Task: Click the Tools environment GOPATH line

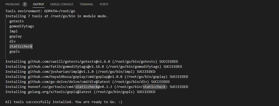Action: 40,11
